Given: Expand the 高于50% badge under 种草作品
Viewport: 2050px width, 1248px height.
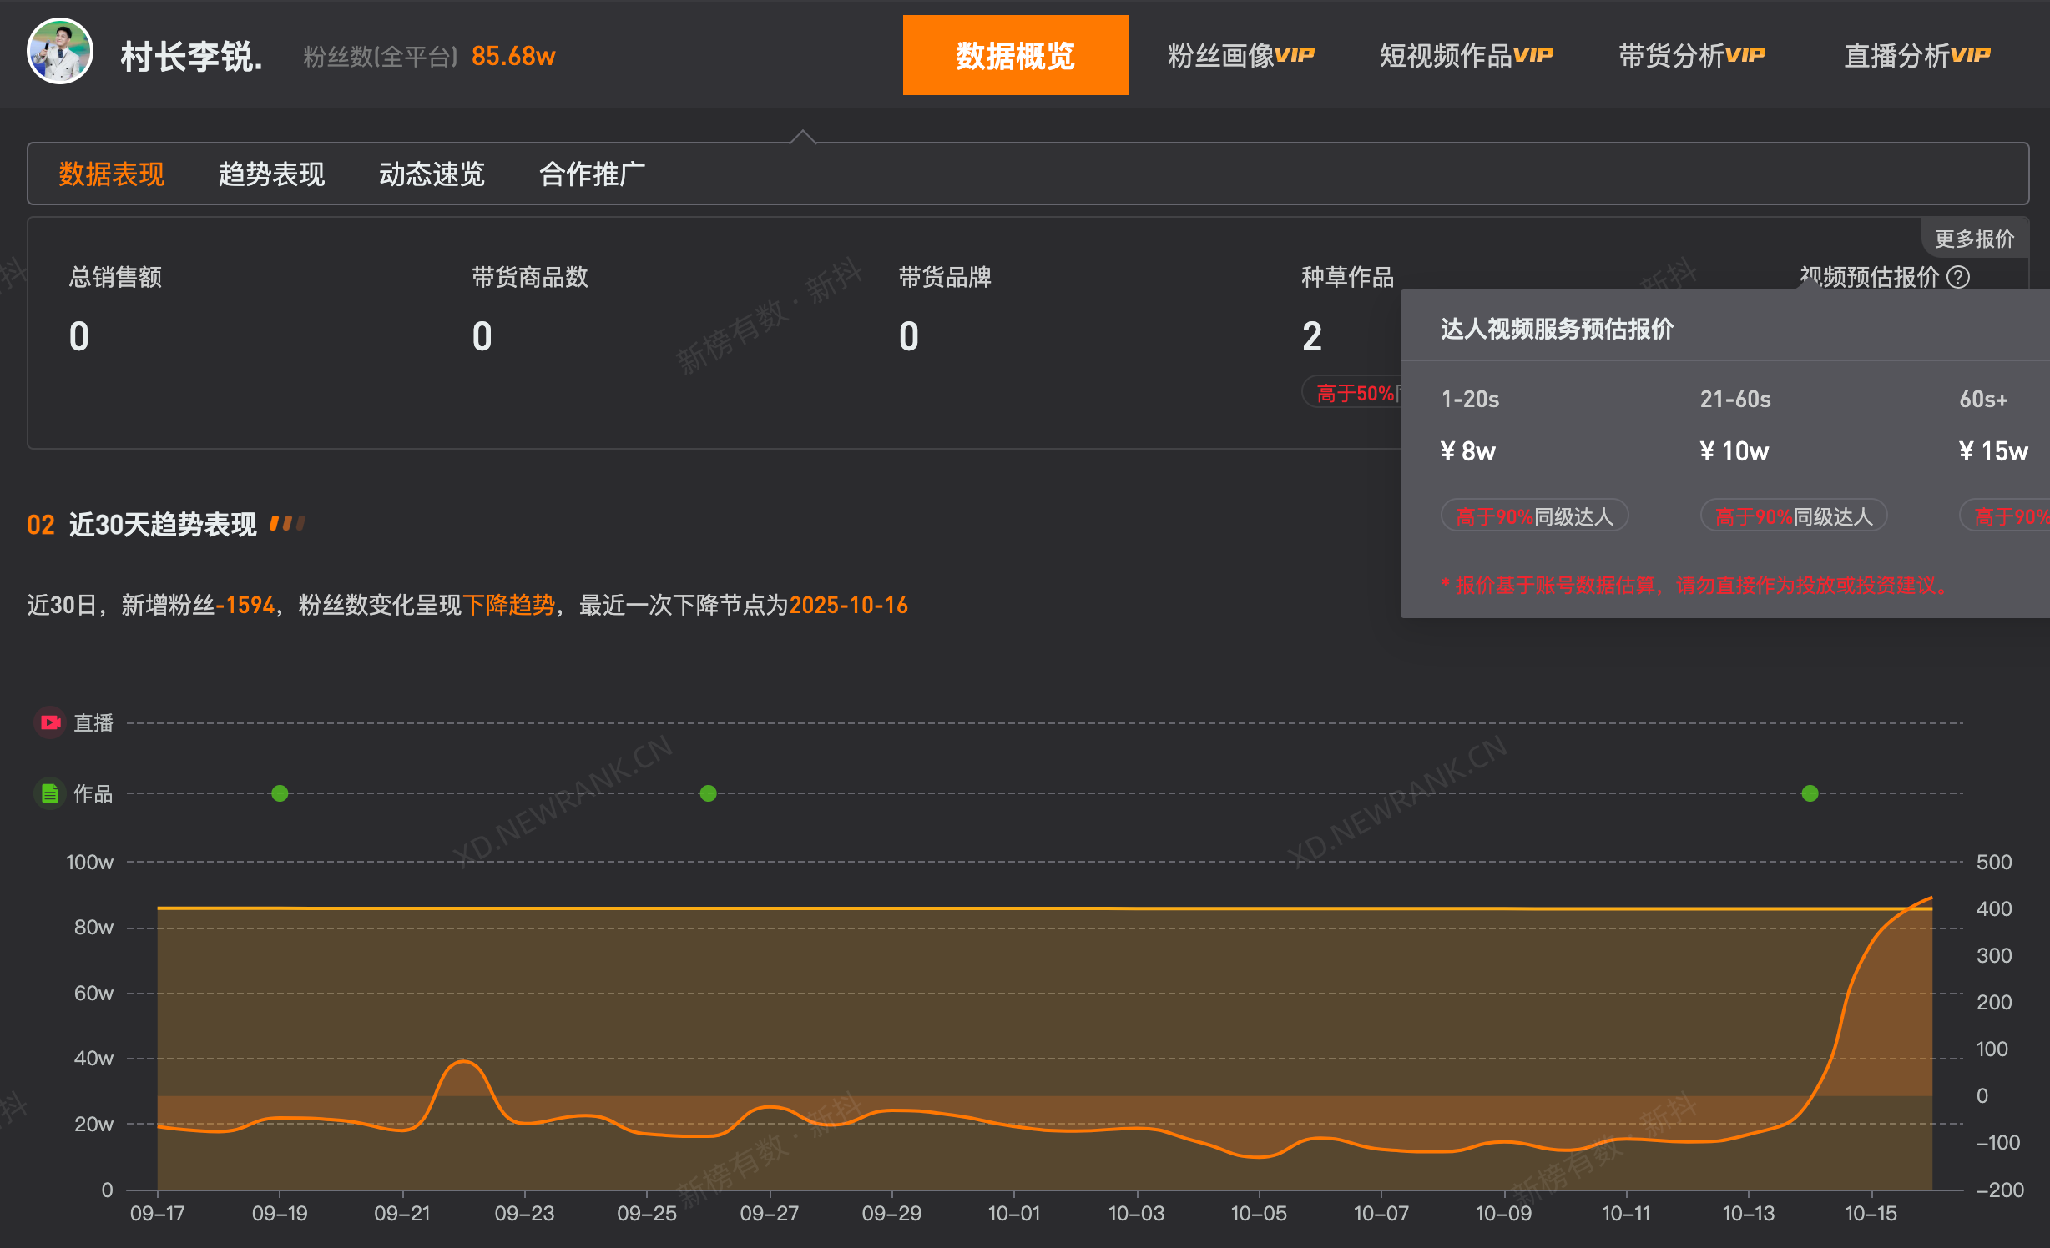Looking at the screenshot, I should (x=1354, y=392).
